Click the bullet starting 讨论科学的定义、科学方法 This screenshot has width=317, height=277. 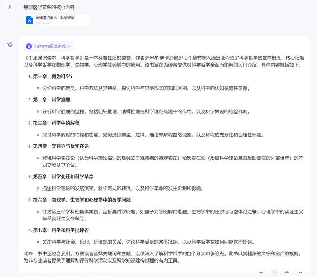pyautogui.click(x=146, y=88)
